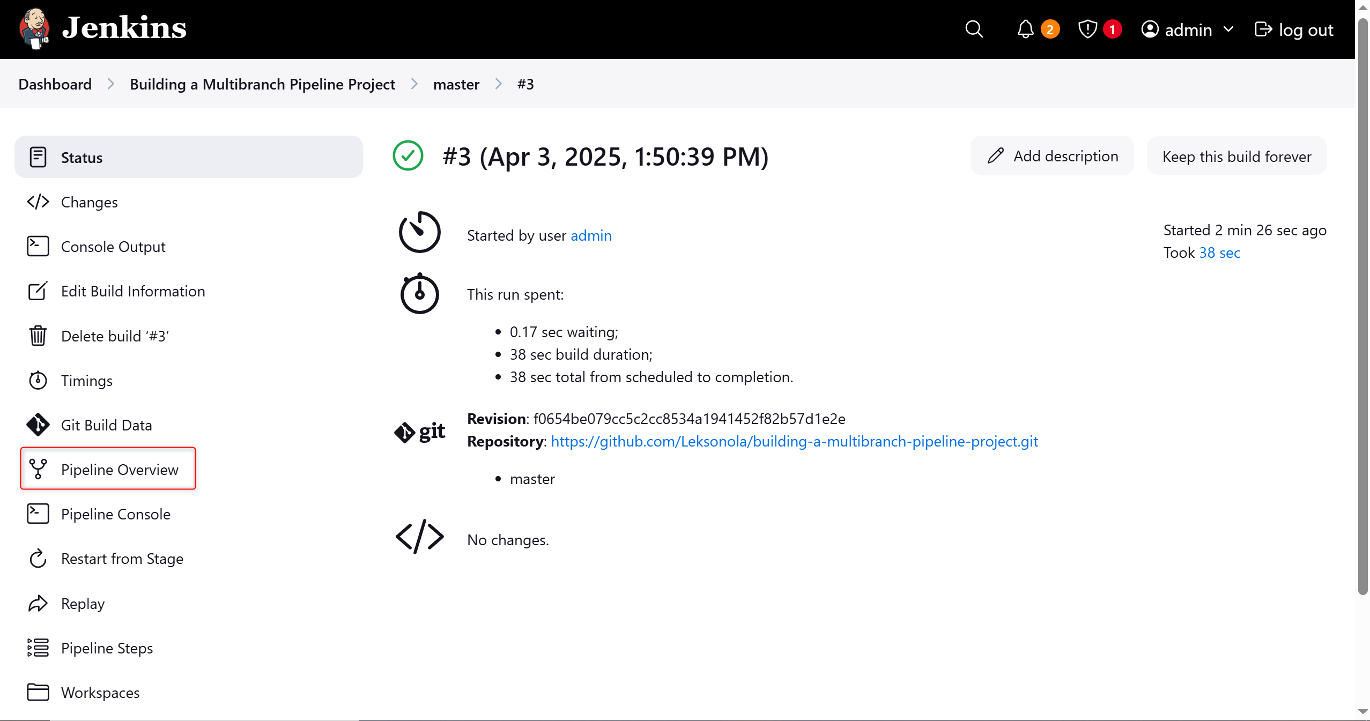Expand the admin user dropdown chevron
The image size is (1370, 721).
(x=1228, y=29)
